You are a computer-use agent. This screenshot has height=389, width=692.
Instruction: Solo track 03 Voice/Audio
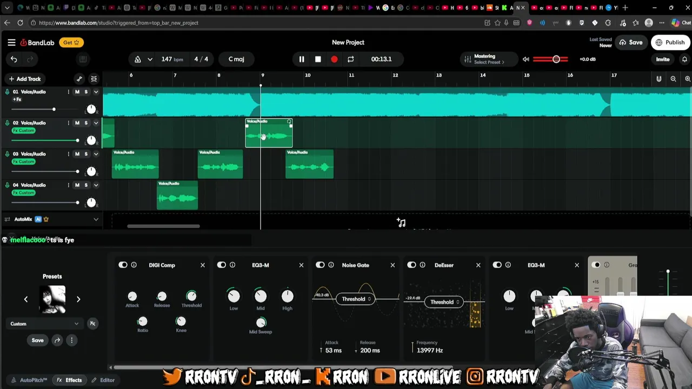pyautogui.click(x=85, y=154)
